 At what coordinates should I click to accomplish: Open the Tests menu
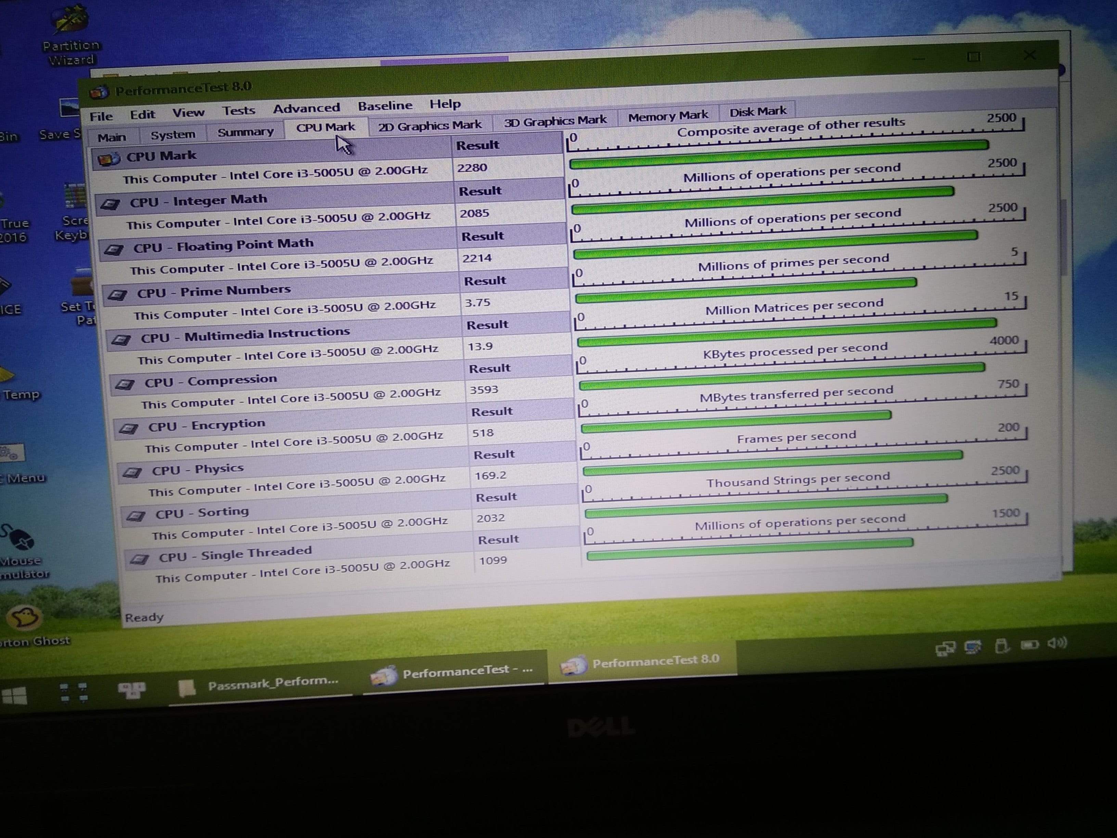(238, 111)
